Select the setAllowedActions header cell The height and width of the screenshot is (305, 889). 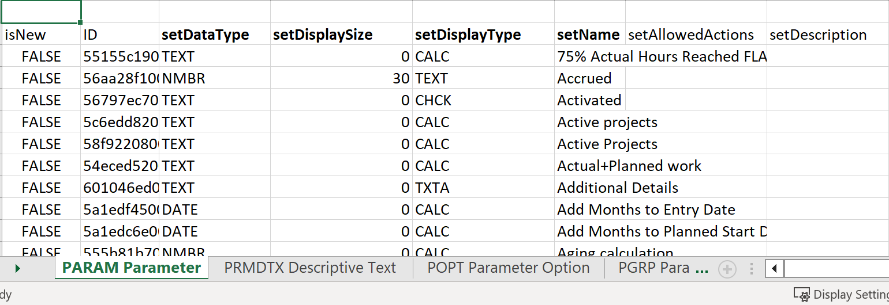tap(691, 35)
